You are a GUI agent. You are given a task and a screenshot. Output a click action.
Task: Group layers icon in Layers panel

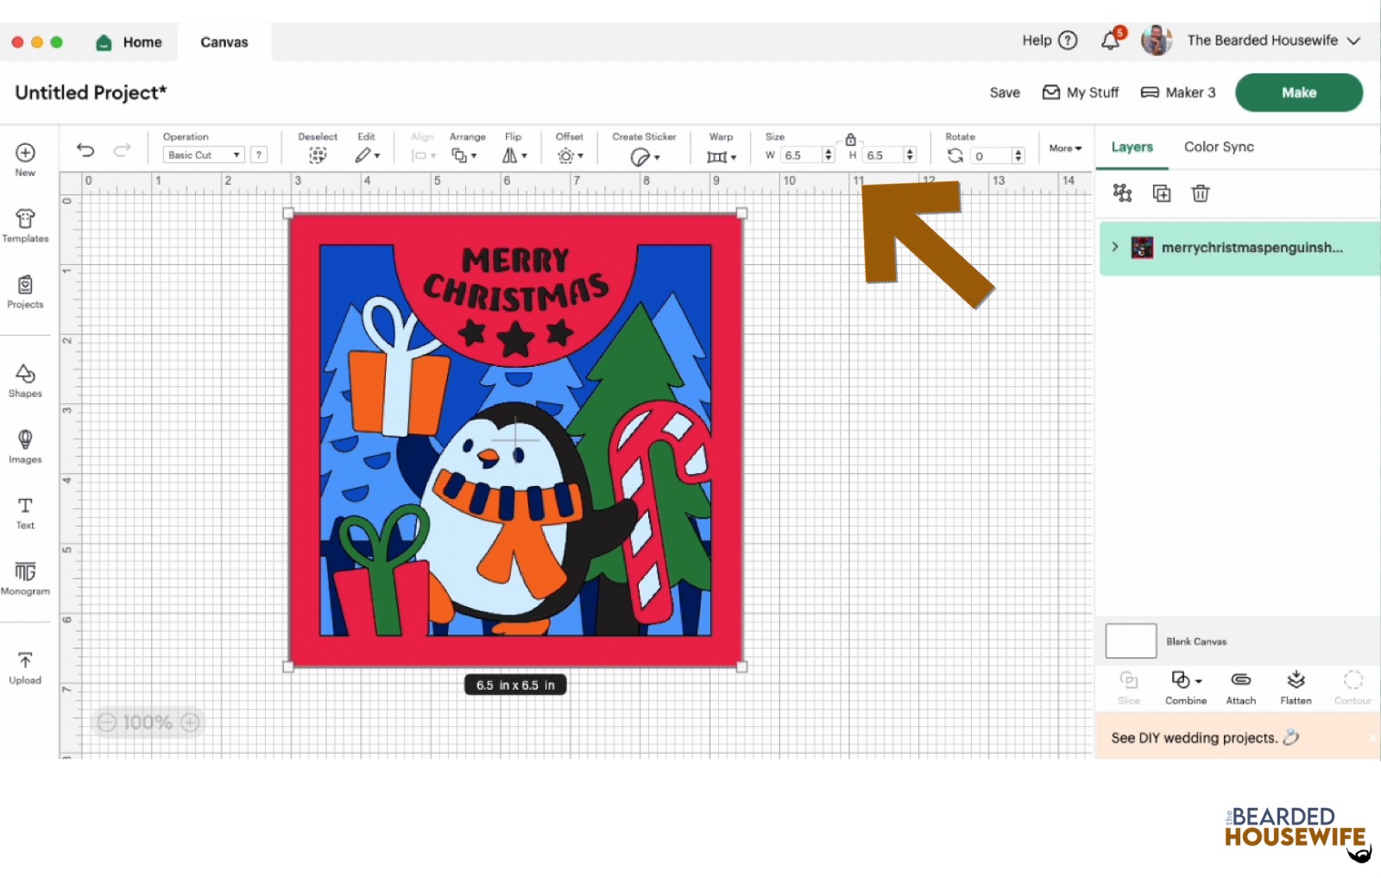pyautogui.click(x=1122, y=193)
